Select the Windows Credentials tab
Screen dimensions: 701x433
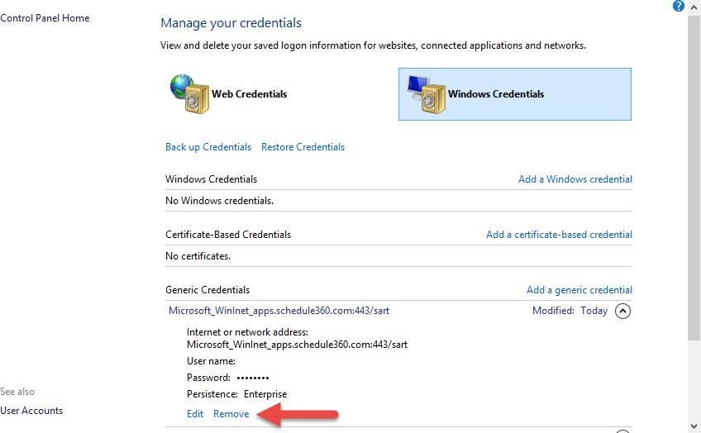514,94
